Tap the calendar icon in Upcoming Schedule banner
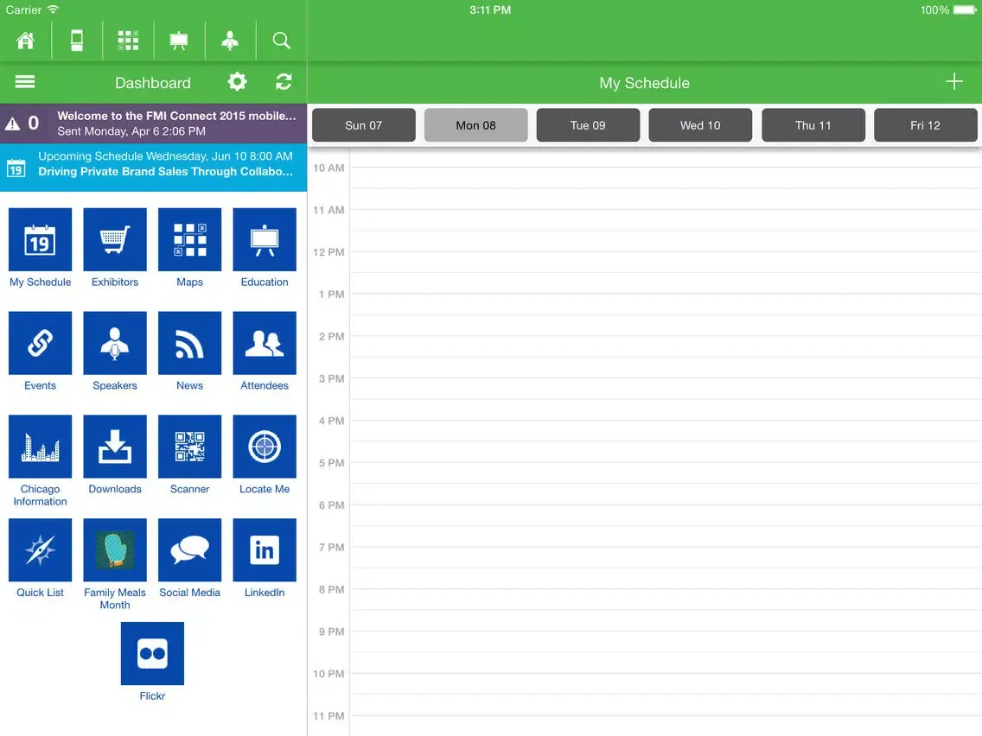Viewport: 982px width, 736px height. coord(16,168)
